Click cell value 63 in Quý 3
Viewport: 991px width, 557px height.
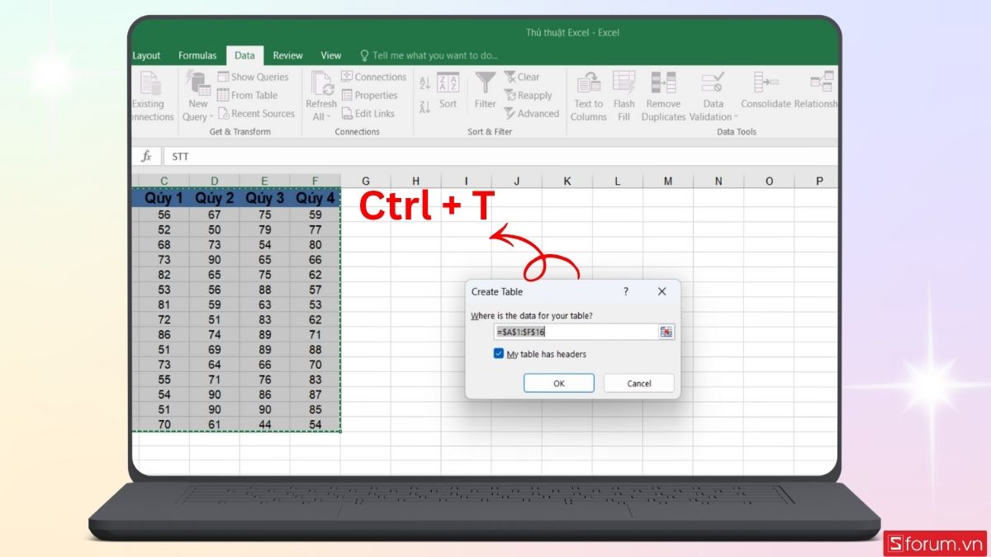tap(265, 304)
